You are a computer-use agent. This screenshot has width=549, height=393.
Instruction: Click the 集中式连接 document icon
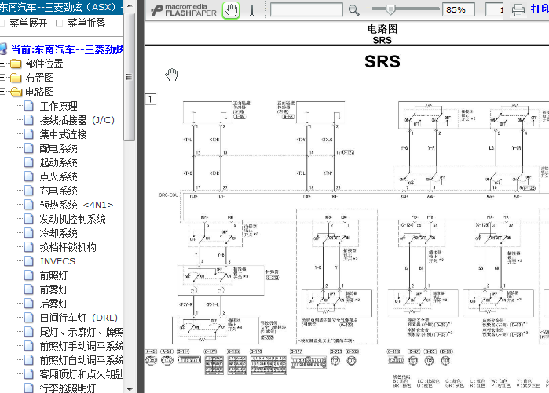[x=29, y=134]
